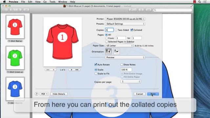Select the T-Shirt Red.ai thumbnail

(15, 27)
